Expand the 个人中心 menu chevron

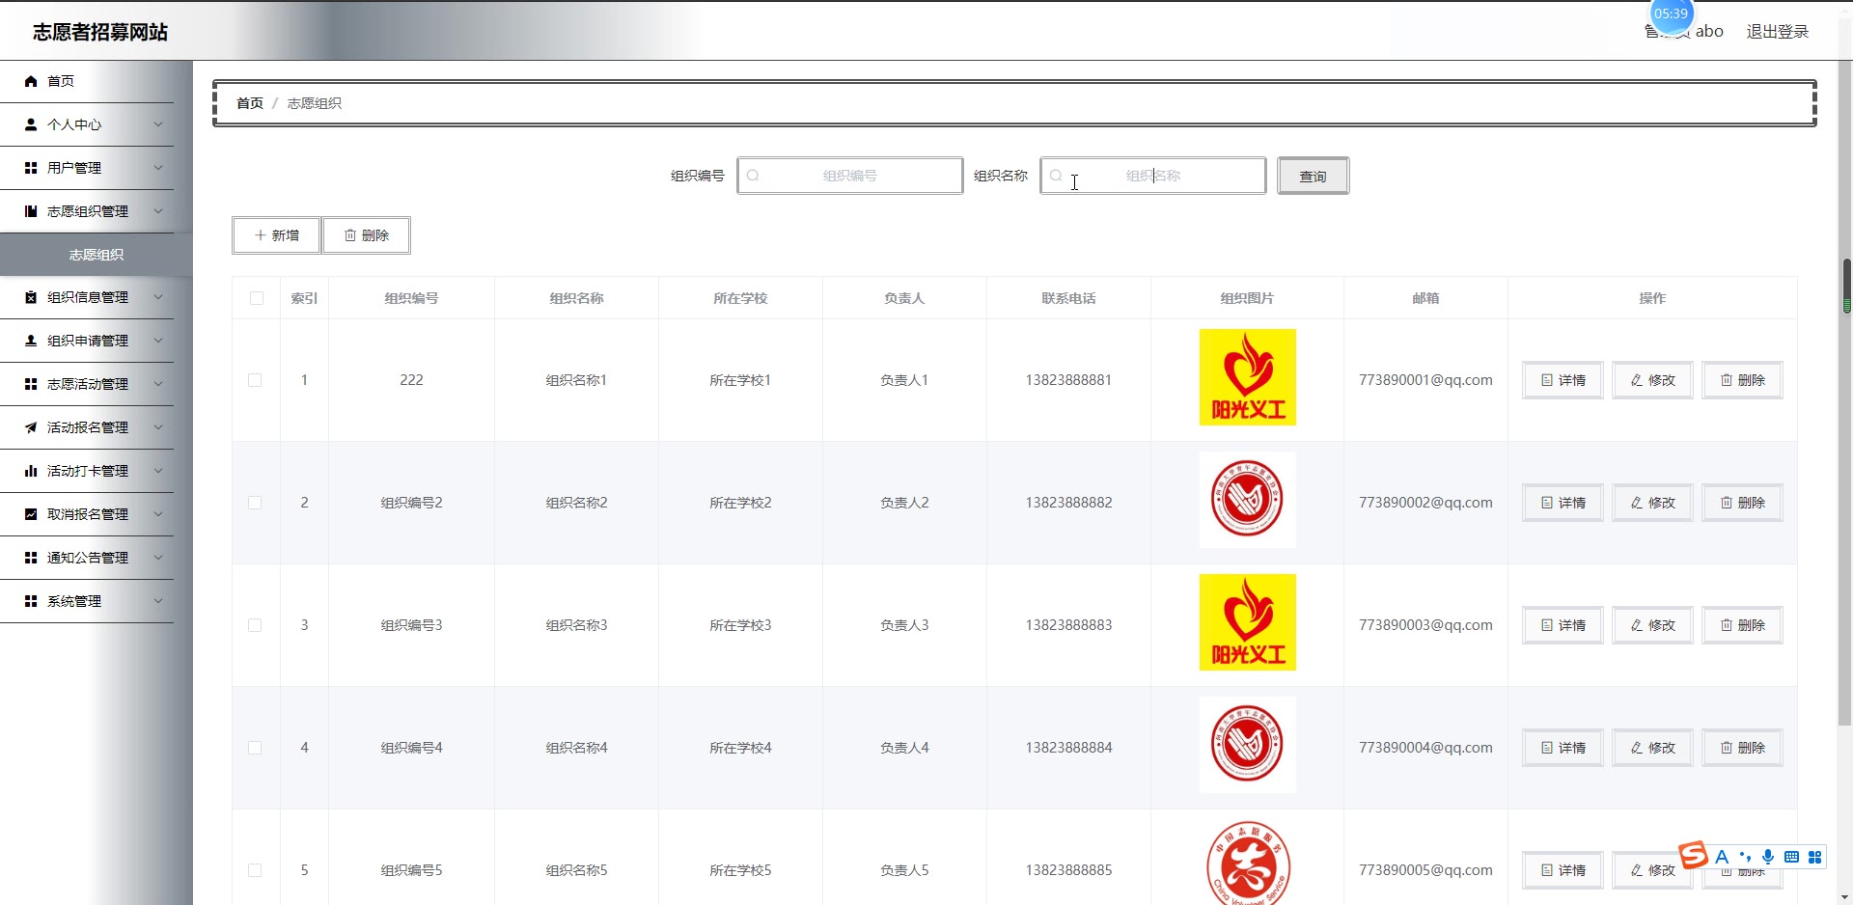pyautogui.click(x=158, y=124)
